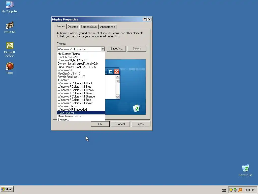Pick Windows 7 Colors v1.1 Brown
258x194 pixels.
[x=81, y=90]
